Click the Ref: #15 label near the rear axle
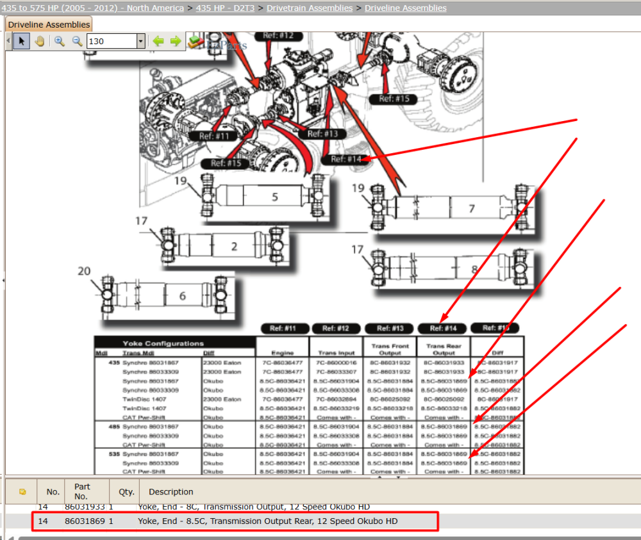This screenshot has height=540, width=641. pyautogui.click(x=394, y=99)
